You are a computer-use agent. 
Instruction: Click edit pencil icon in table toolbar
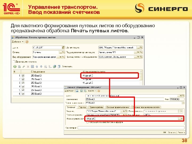[24, 67]
